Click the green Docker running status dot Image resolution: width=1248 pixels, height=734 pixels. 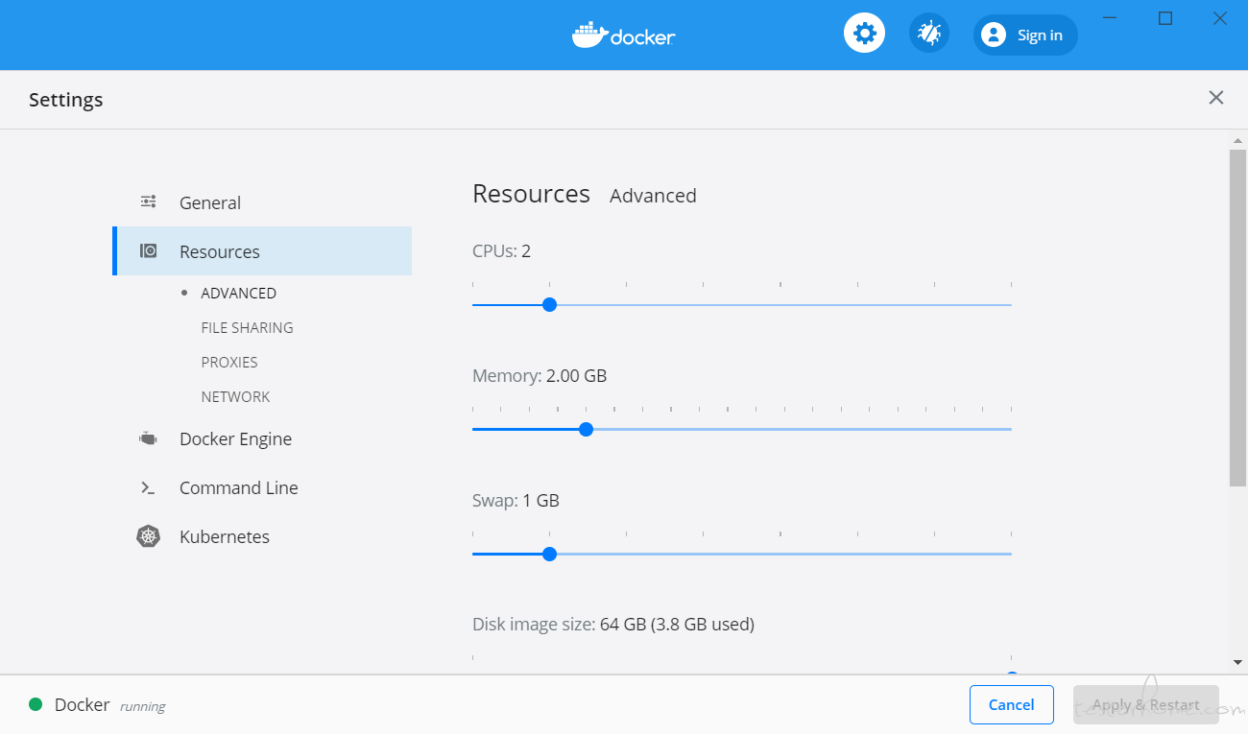tap(36, 704)
